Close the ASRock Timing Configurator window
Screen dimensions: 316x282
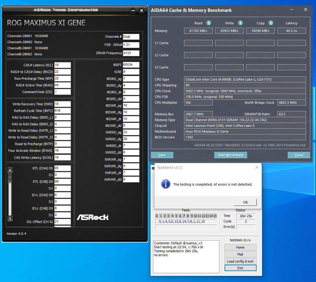(142, 10)
